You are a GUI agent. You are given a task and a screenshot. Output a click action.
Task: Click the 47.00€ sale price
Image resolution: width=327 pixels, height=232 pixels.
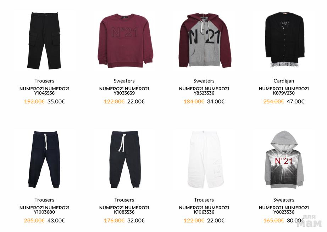(x=295, y=102)
